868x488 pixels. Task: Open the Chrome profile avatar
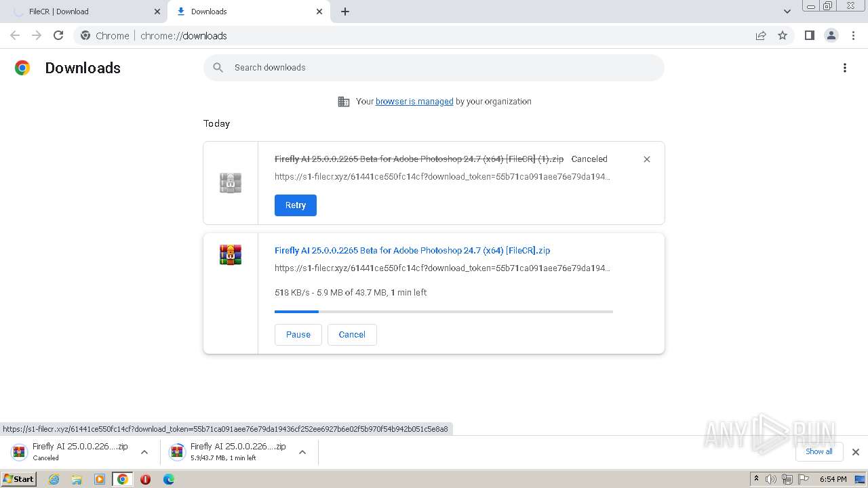coord(831,35)
